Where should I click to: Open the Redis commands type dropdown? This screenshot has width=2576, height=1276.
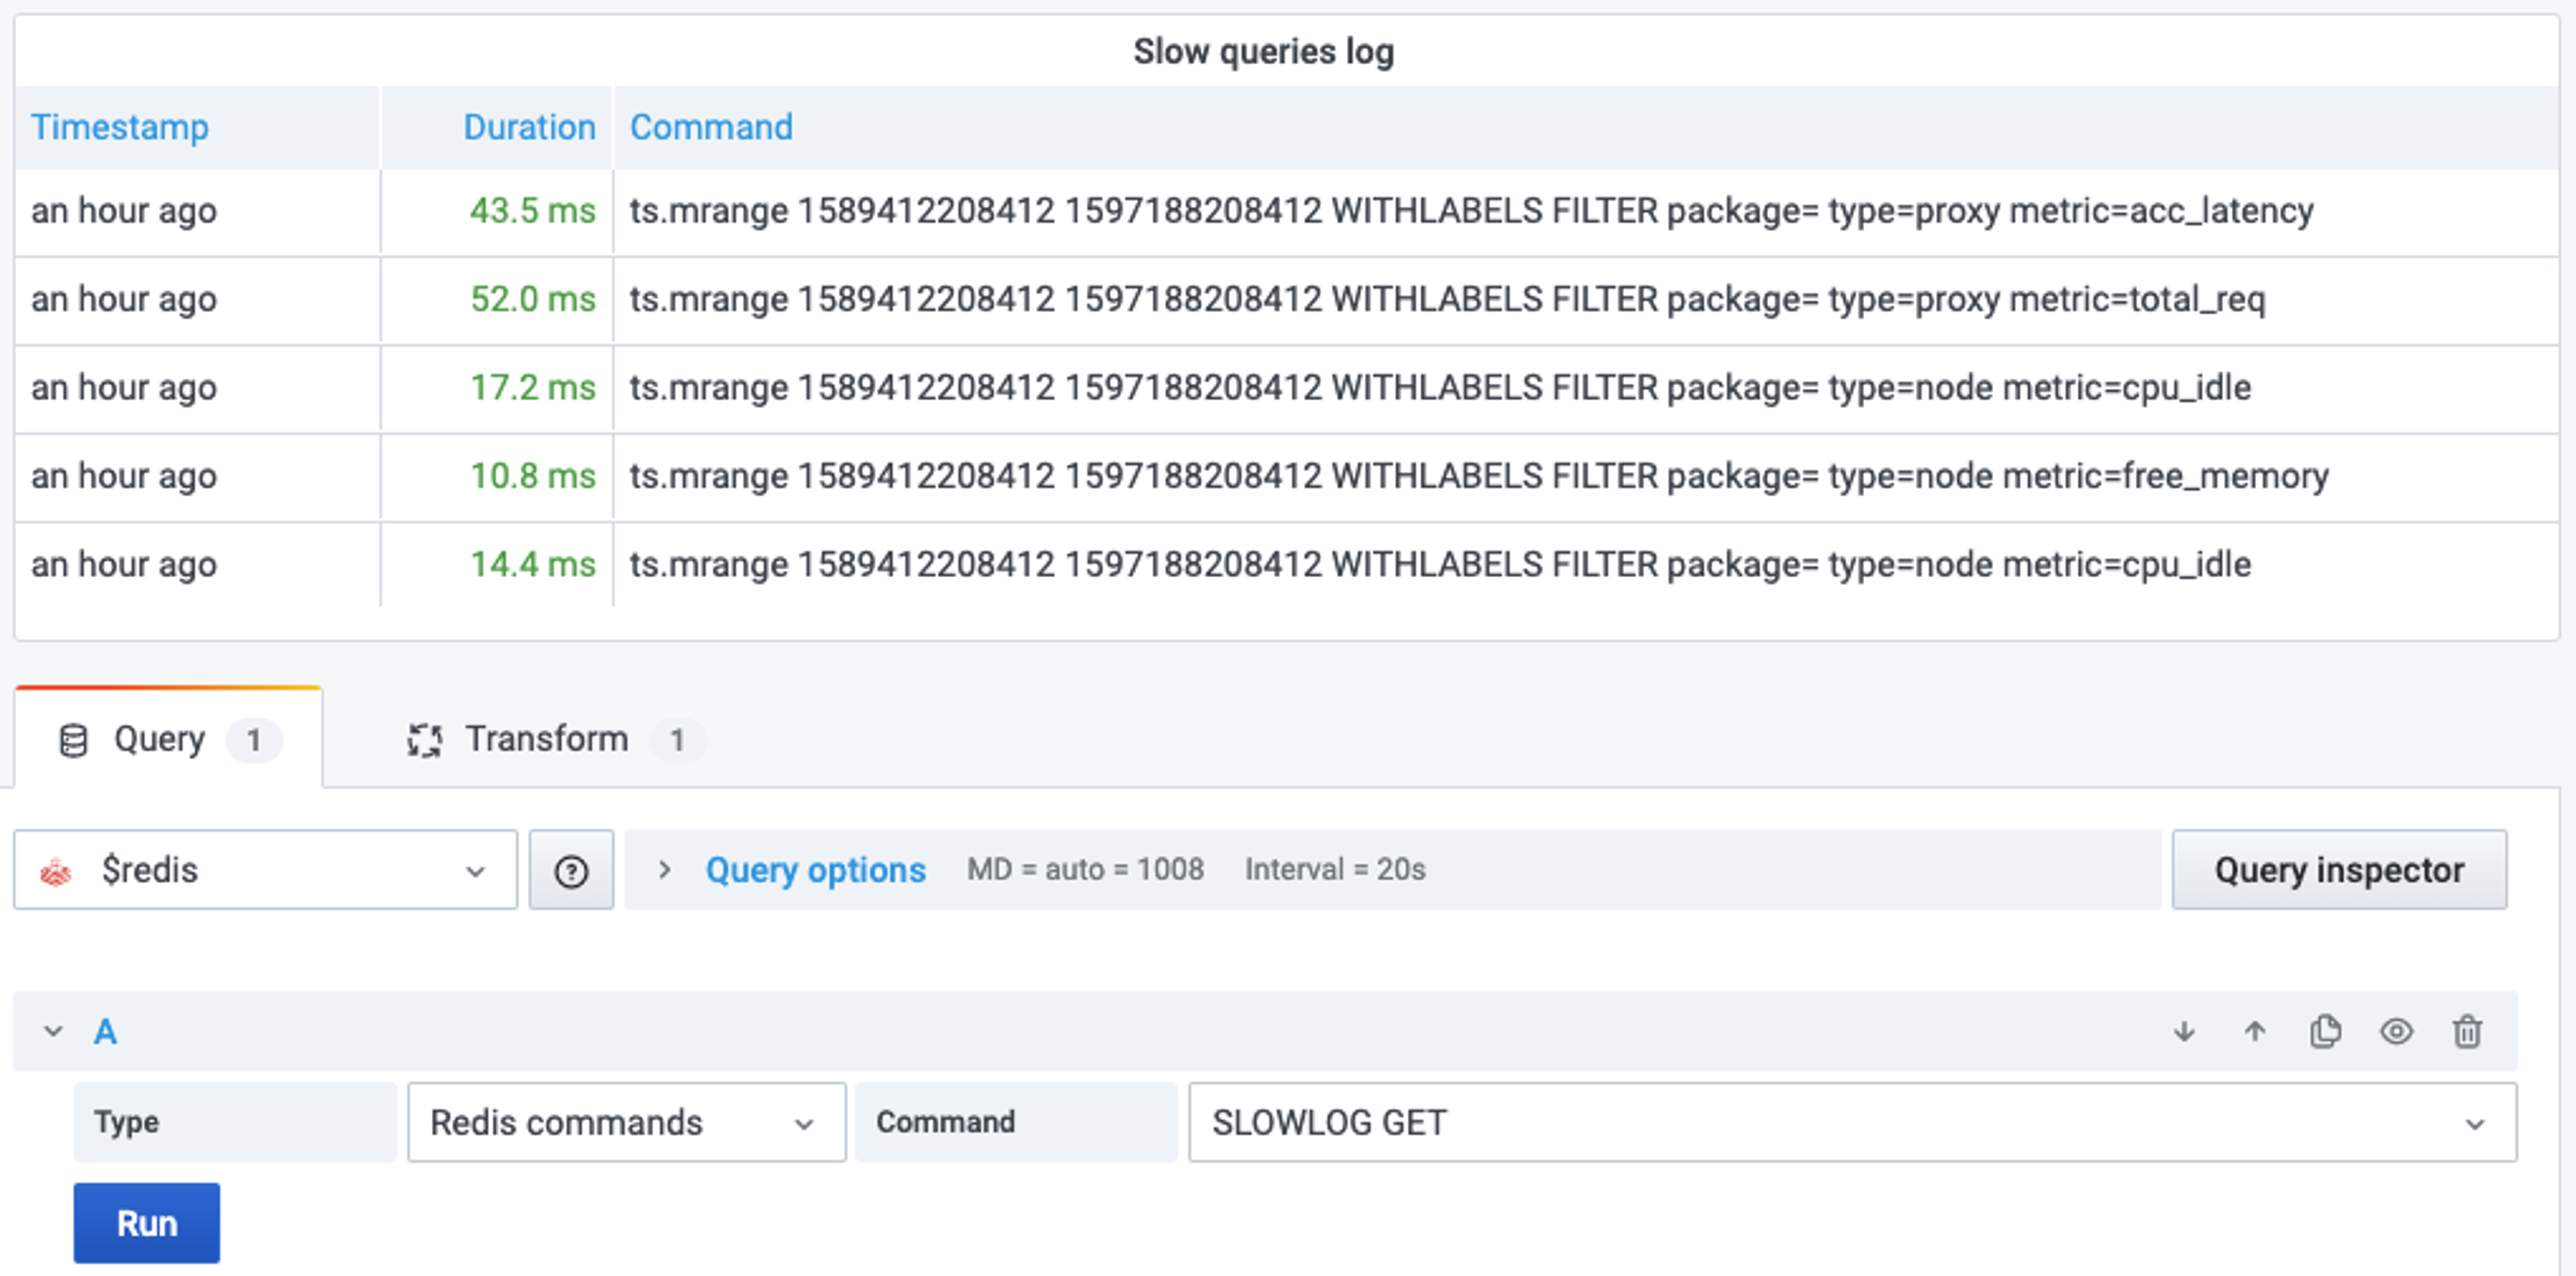626,1122
